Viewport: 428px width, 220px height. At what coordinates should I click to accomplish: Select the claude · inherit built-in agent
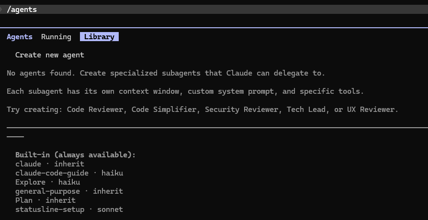[50, 164]
